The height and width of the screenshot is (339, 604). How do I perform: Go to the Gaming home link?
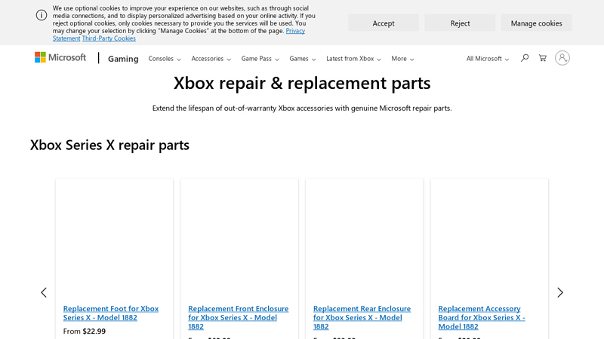(123, 59)
